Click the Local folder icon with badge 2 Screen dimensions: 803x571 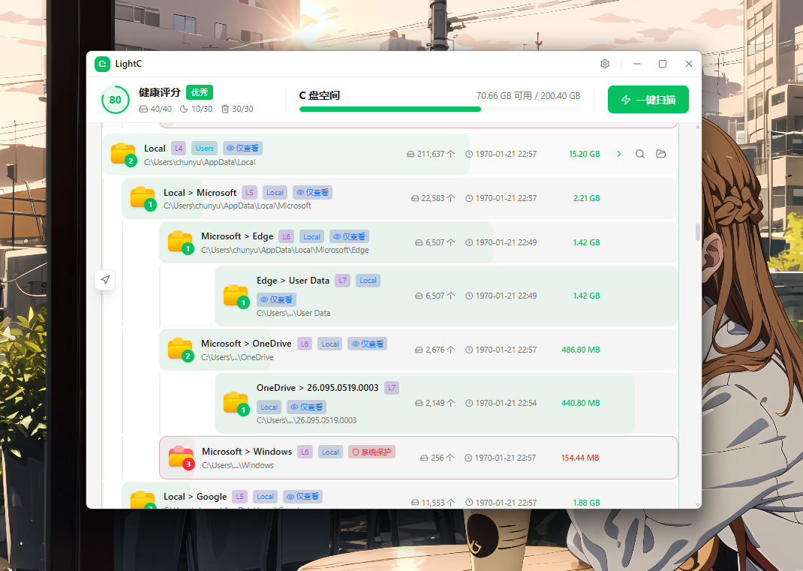(x=123, y=154)
